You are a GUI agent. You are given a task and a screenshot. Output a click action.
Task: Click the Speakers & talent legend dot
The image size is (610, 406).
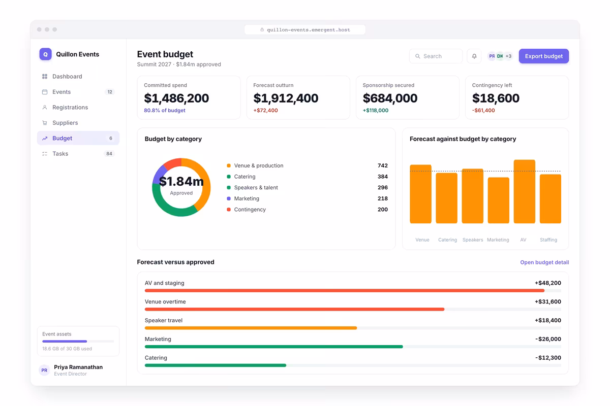click(229, 188)
